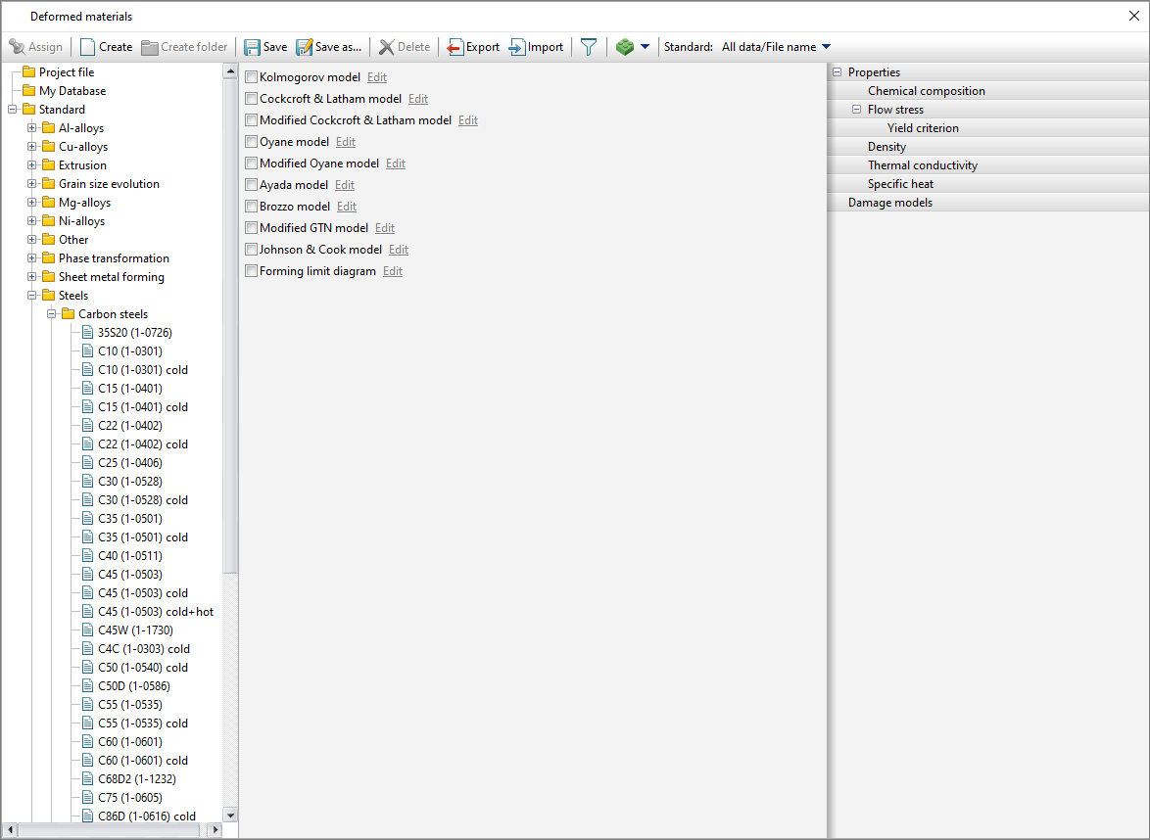Click down arrow of tree scrollbar
The width and height of the screenshot is (1150, 840).
[x=230, y=815]
